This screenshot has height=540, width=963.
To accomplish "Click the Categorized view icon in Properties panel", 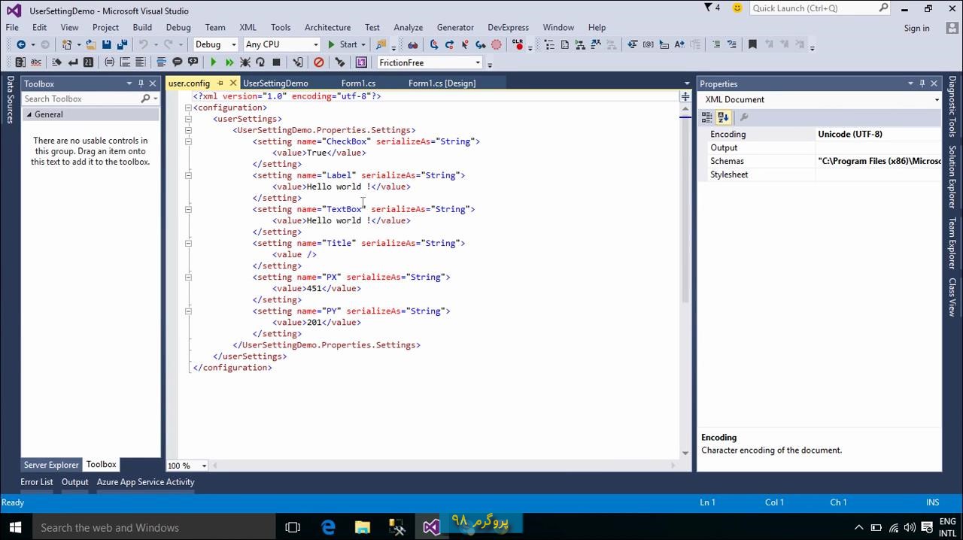I will pos(707,117).
